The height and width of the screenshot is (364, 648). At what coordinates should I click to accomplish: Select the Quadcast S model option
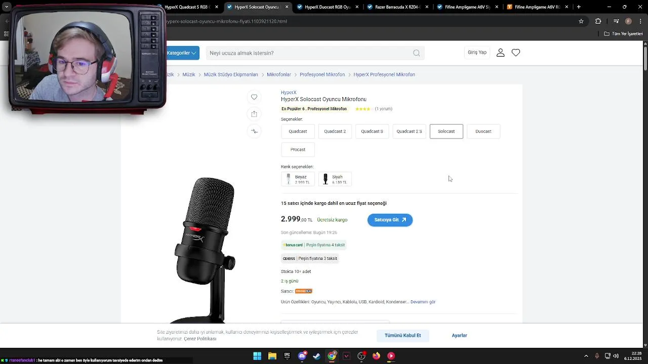point(372,131)
